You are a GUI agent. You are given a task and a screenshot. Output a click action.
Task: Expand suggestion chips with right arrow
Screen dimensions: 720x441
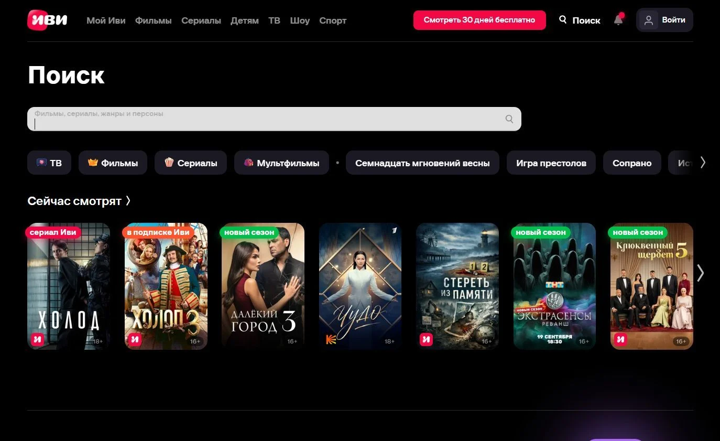click(703, 163)
